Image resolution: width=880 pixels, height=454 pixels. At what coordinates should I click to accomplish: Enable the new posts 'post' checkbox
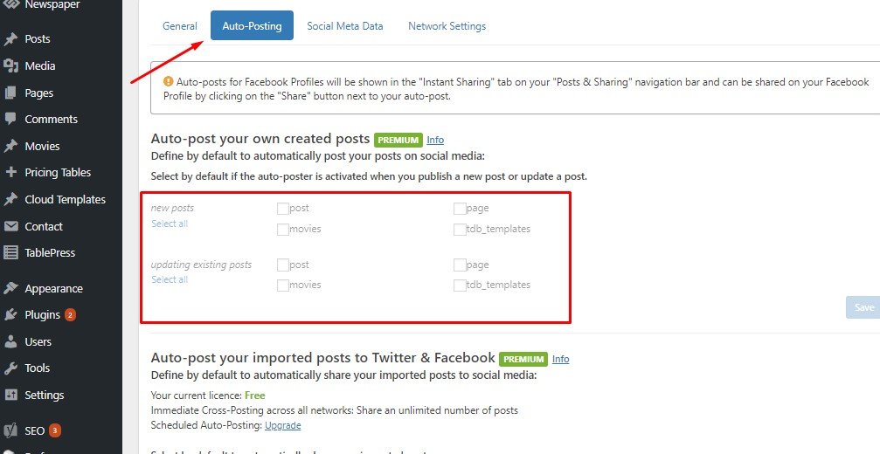click(x=282, y=209)
